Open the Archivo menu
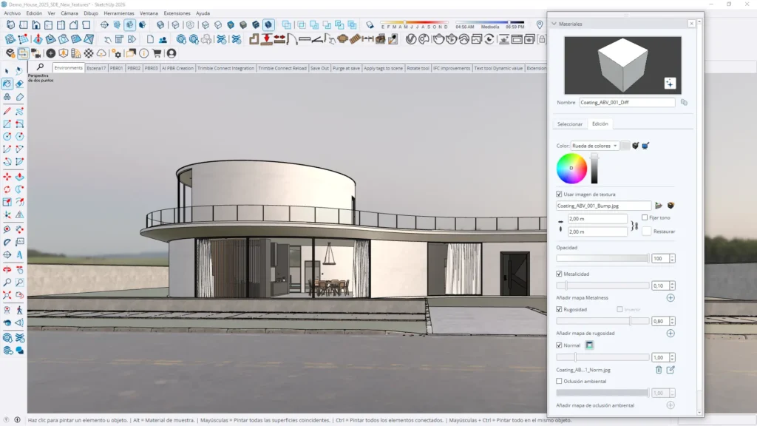 [x=12, y=13]
